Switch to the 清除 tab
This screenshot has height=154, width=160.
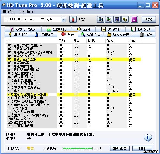(x=146, y=35)
